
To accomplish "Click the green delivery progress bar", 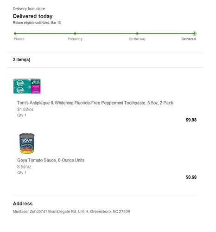I will point(105,33).
